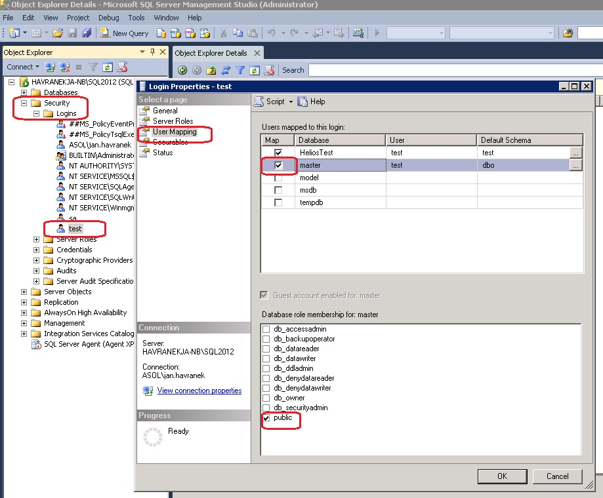The width and height of the screenshot is (603, 498).
Task: Open the Connect dropdown in Object Explorer
Action: tap(23, 67)
